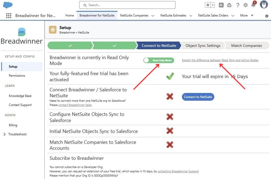
Task: Expand the Troubleshoot sidebar section
Action: point(5,134)
